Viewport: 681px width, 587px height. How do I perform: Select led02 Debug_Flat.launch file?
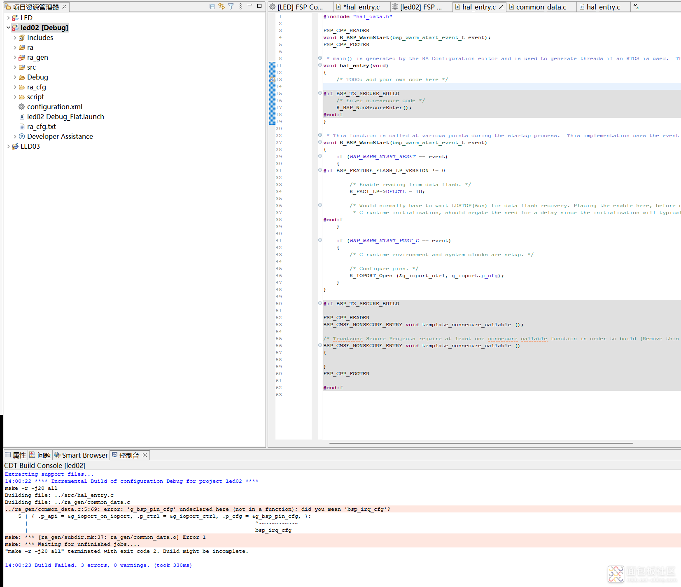[x=65, y=117]
